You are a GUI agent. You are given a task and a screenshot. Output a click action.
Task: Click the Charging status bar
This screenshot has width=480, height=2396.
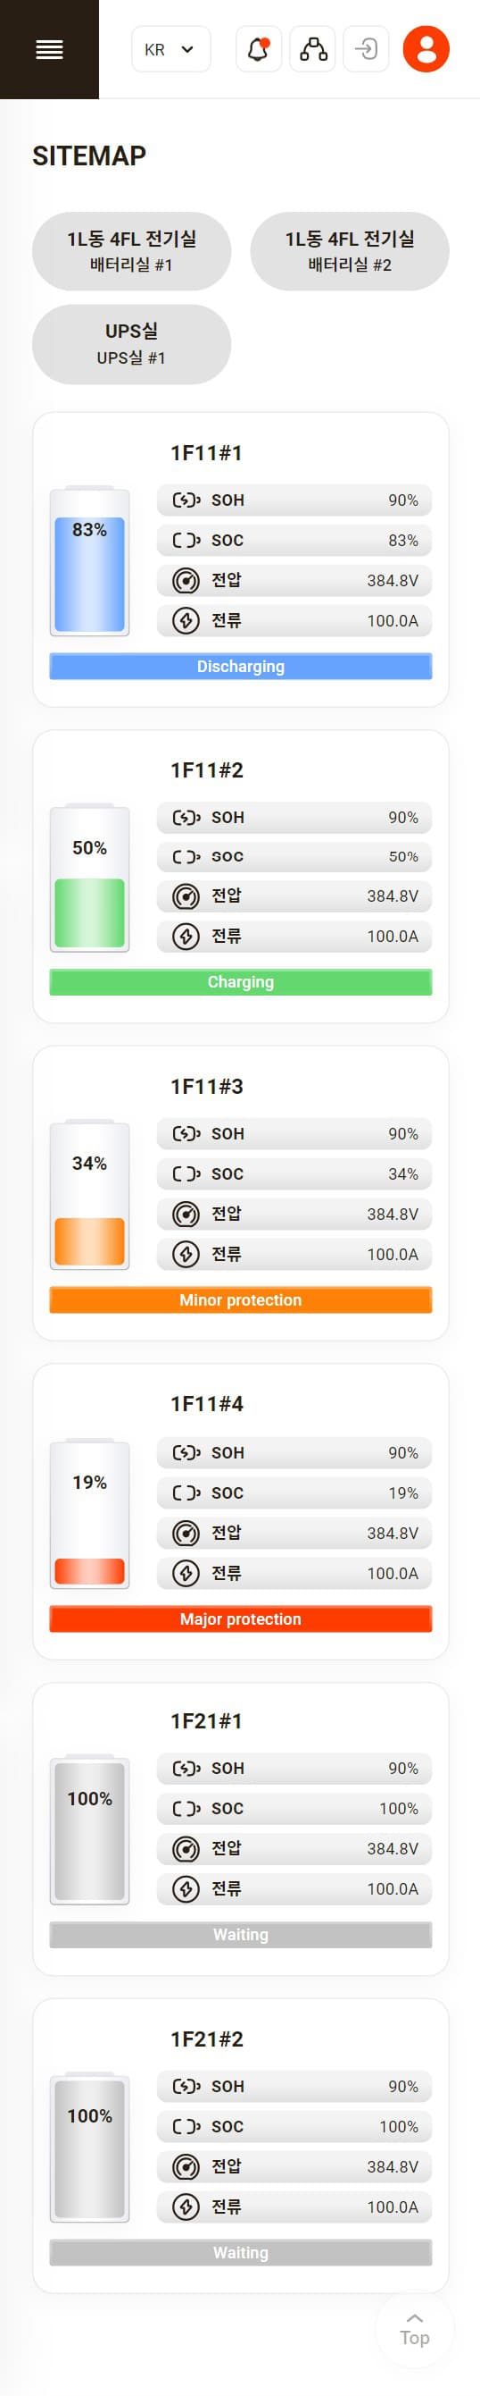241,982
